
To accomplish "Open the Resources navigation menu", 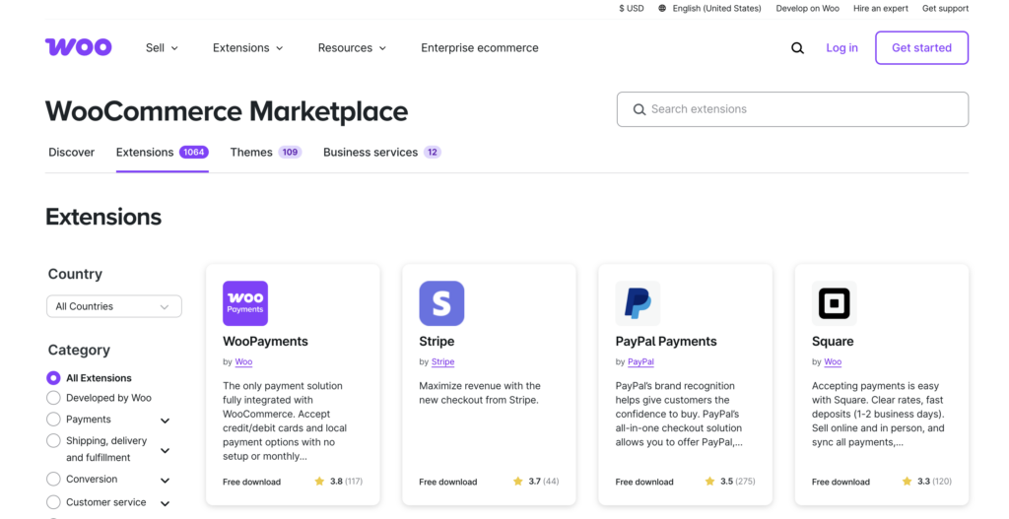I will click(x=352, y=47).
